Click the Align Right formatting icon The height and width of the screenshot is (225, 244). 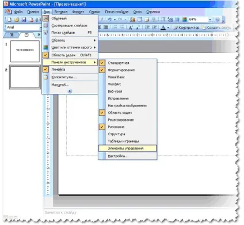pos(106,28)
